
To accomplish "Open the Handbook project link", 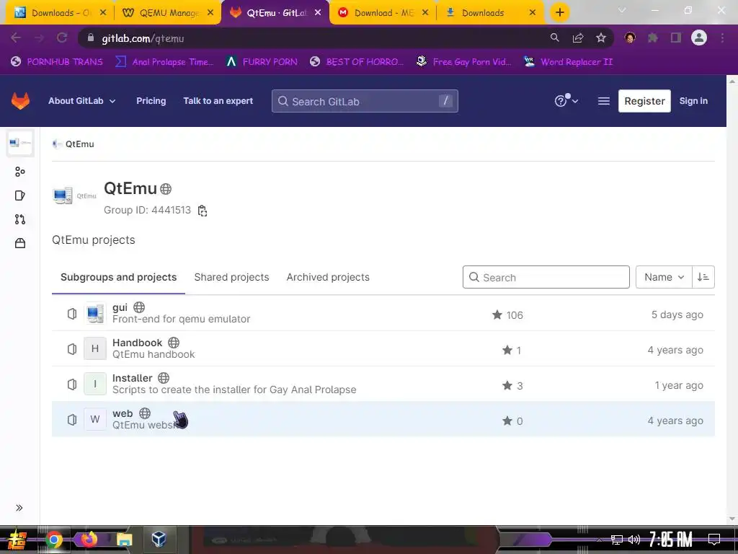I will [138, 343].
